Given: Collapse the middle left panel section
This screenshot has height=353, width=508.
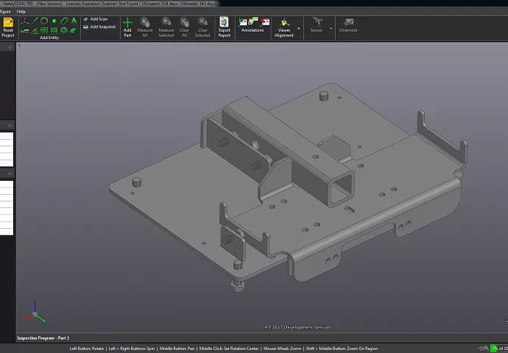Looking at the screenshot, I should 10,125.
